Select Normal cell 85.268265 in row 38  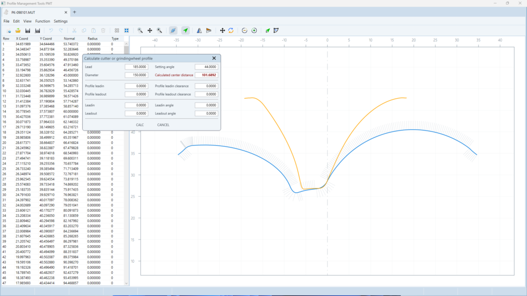(71, 236)
